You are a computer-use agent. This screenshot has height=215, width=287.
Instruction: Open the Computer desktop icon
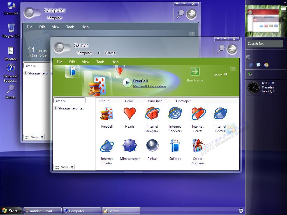pyautogui.click(x=11, y=8)
